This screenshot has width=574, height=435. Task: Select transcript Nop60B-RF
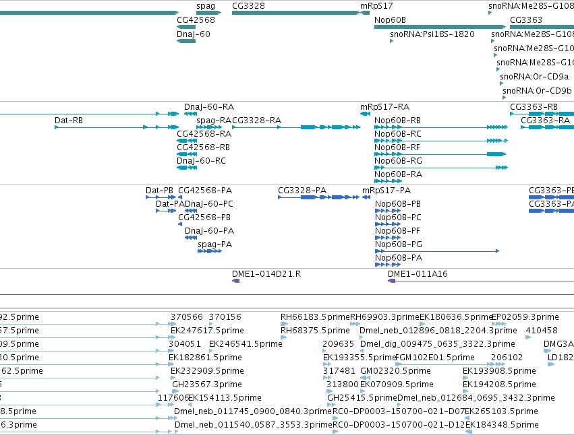point(397,147)
